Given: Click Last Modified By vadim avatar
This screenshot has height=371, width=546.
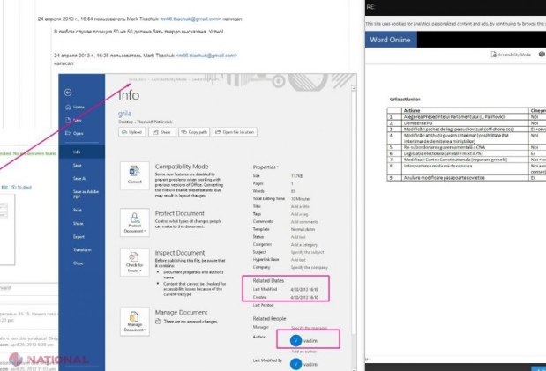Looking at the screenshot, I should point(295,364).
